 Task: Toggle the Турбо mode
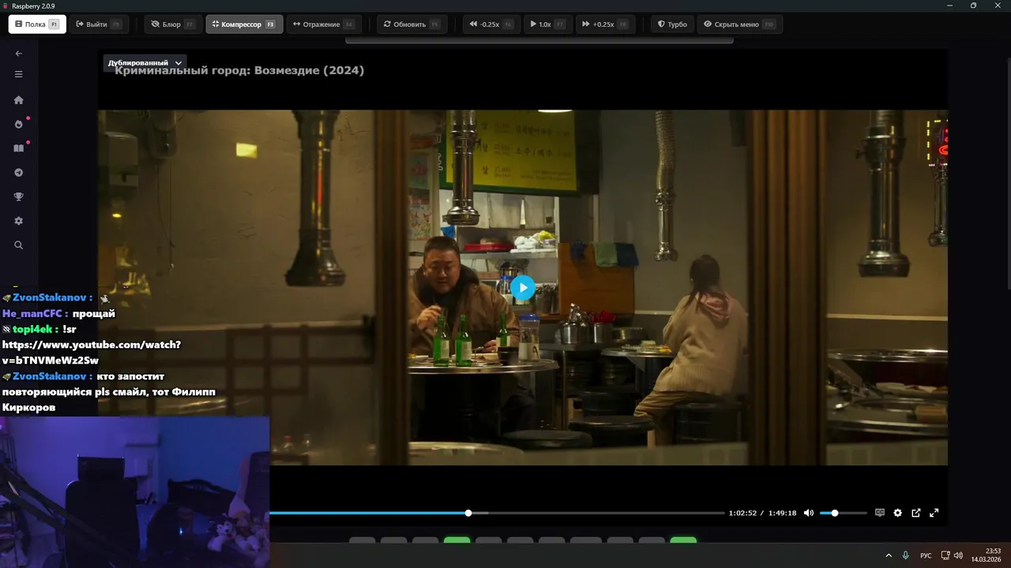[x=673, y=24]
